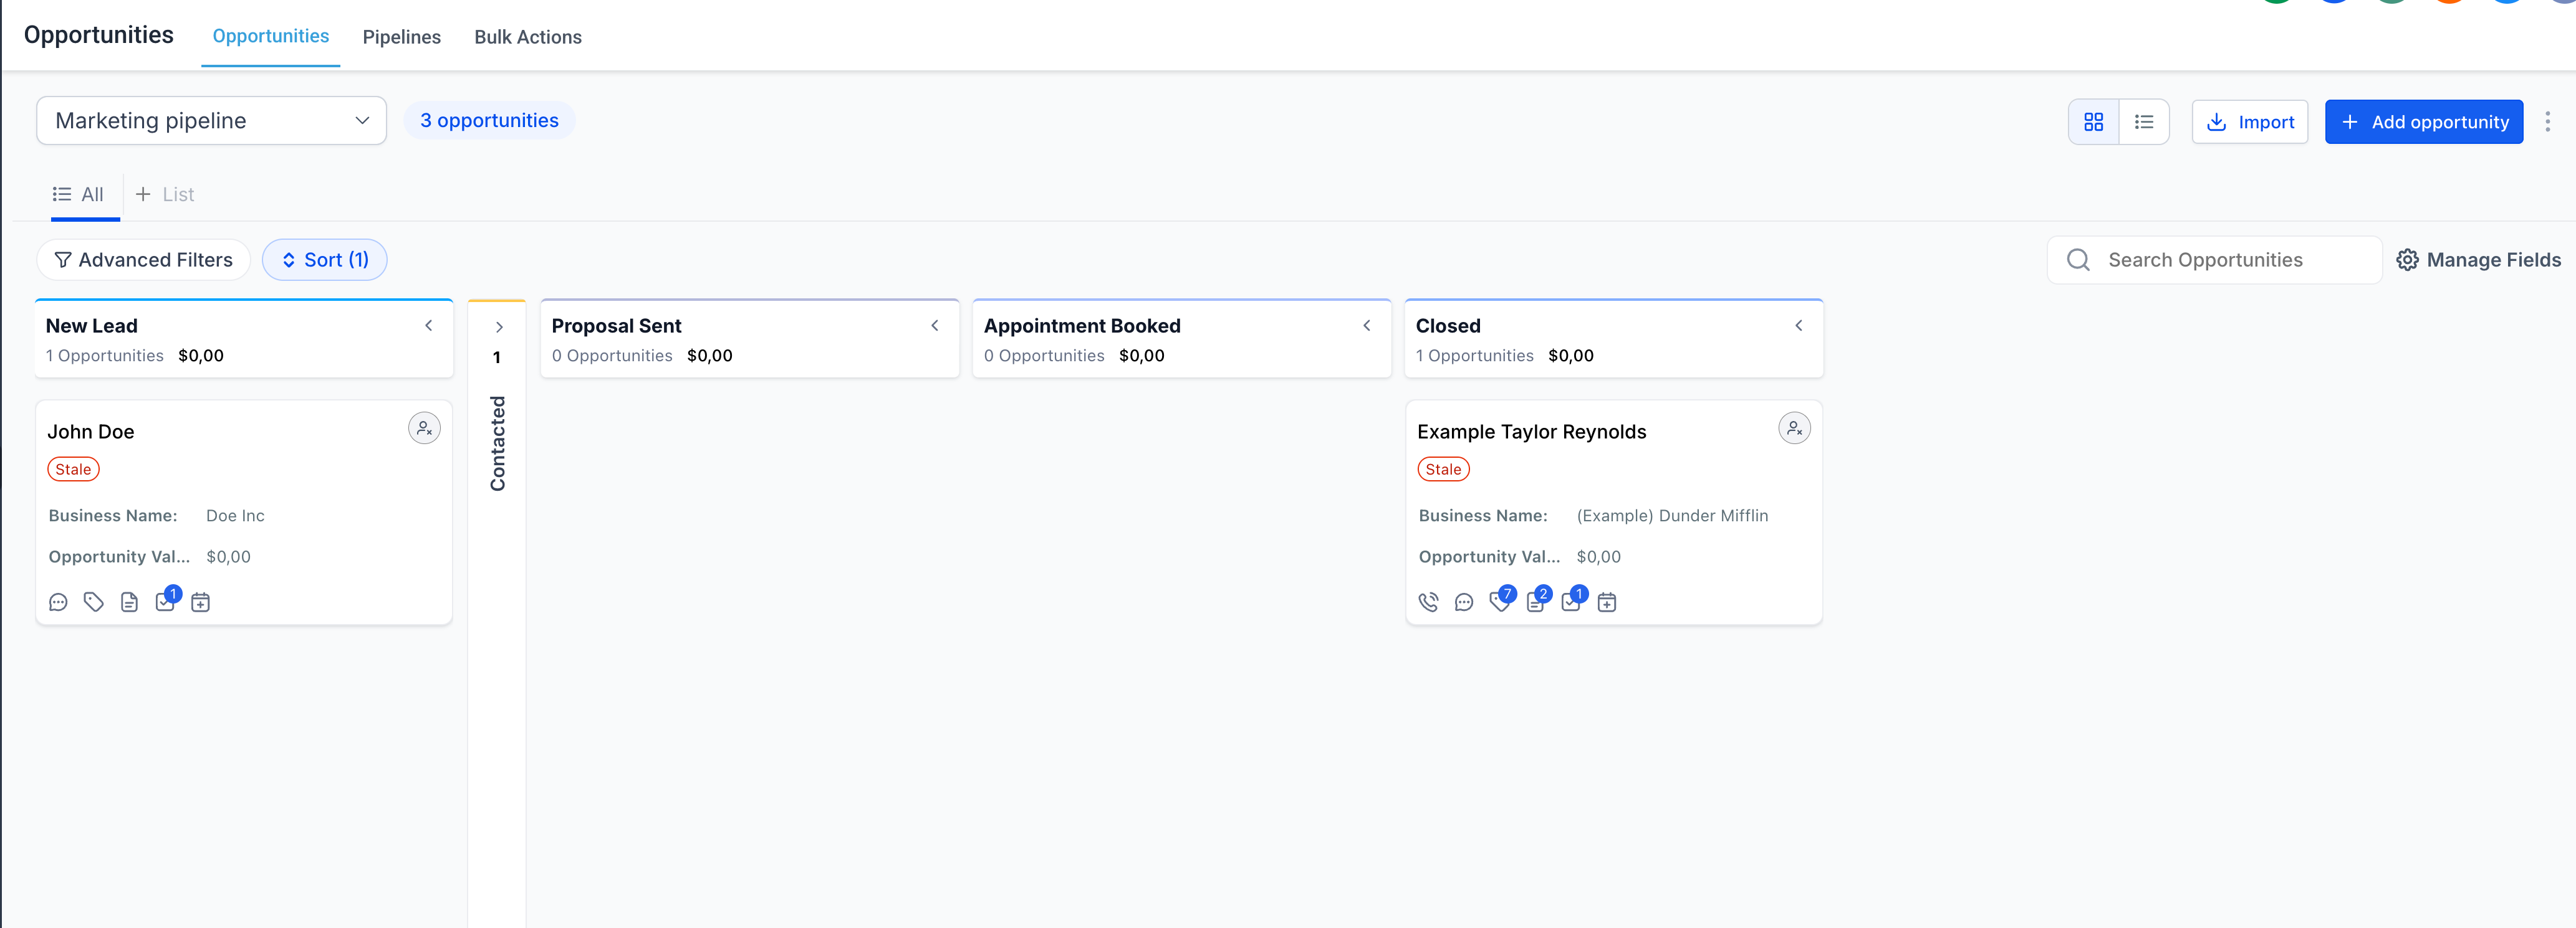Collapse the Closed stage column
Screen dimensions: 2576x928
(1798, 326)
